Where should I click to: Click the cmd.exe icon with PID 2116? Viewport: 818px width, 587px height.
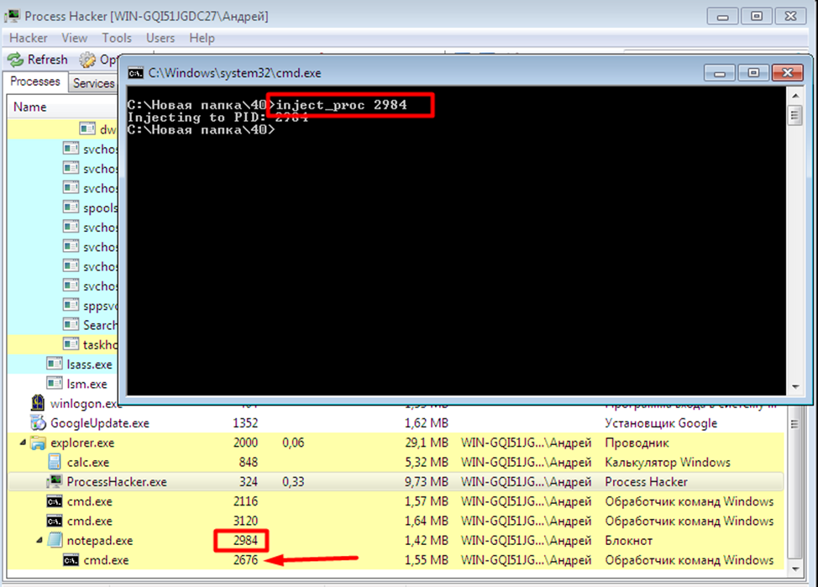pyautogui.click(x=55, y=501)
